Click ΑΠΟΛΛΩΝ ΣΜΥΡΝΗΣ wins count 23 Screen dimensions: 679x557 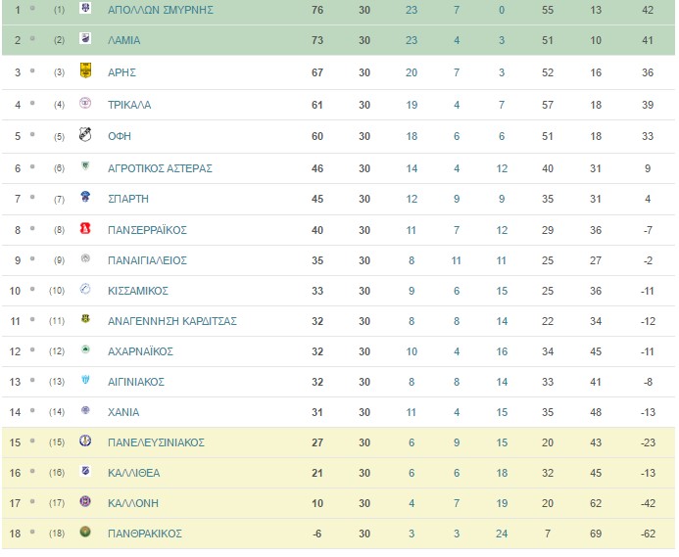[412, 10]
